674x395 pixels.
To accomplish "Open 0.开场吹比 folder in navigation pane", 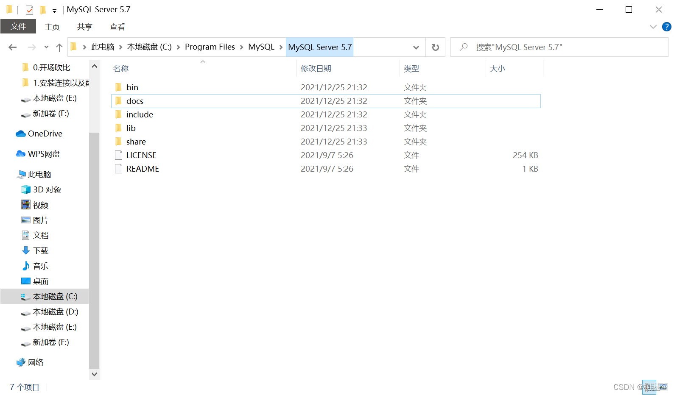I will click(x=51, y=67).
